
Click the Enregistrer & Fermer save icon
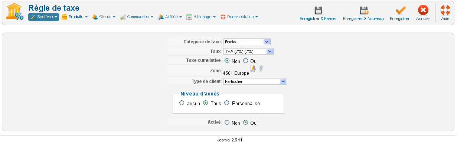(318, 10)
